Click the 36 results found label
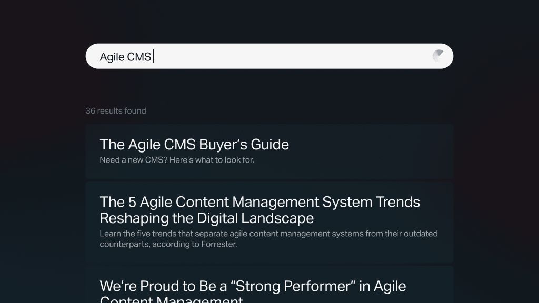This screenshot has height=303, width=539. click(x=116, y=111)
